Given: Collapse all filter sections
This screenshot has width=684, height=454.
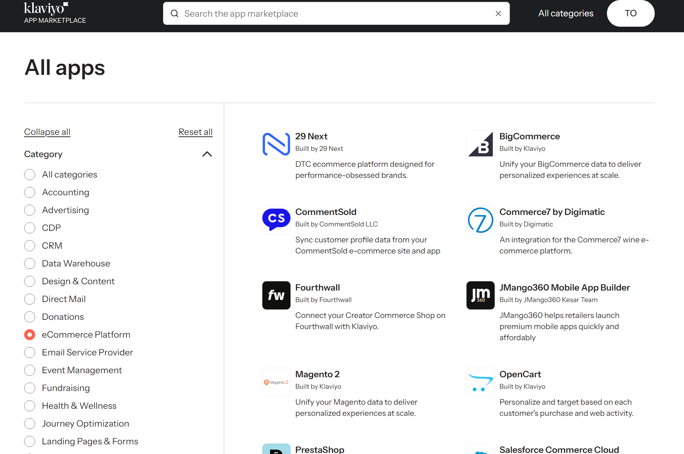Looking at the screenshot, I should [47, 132].
